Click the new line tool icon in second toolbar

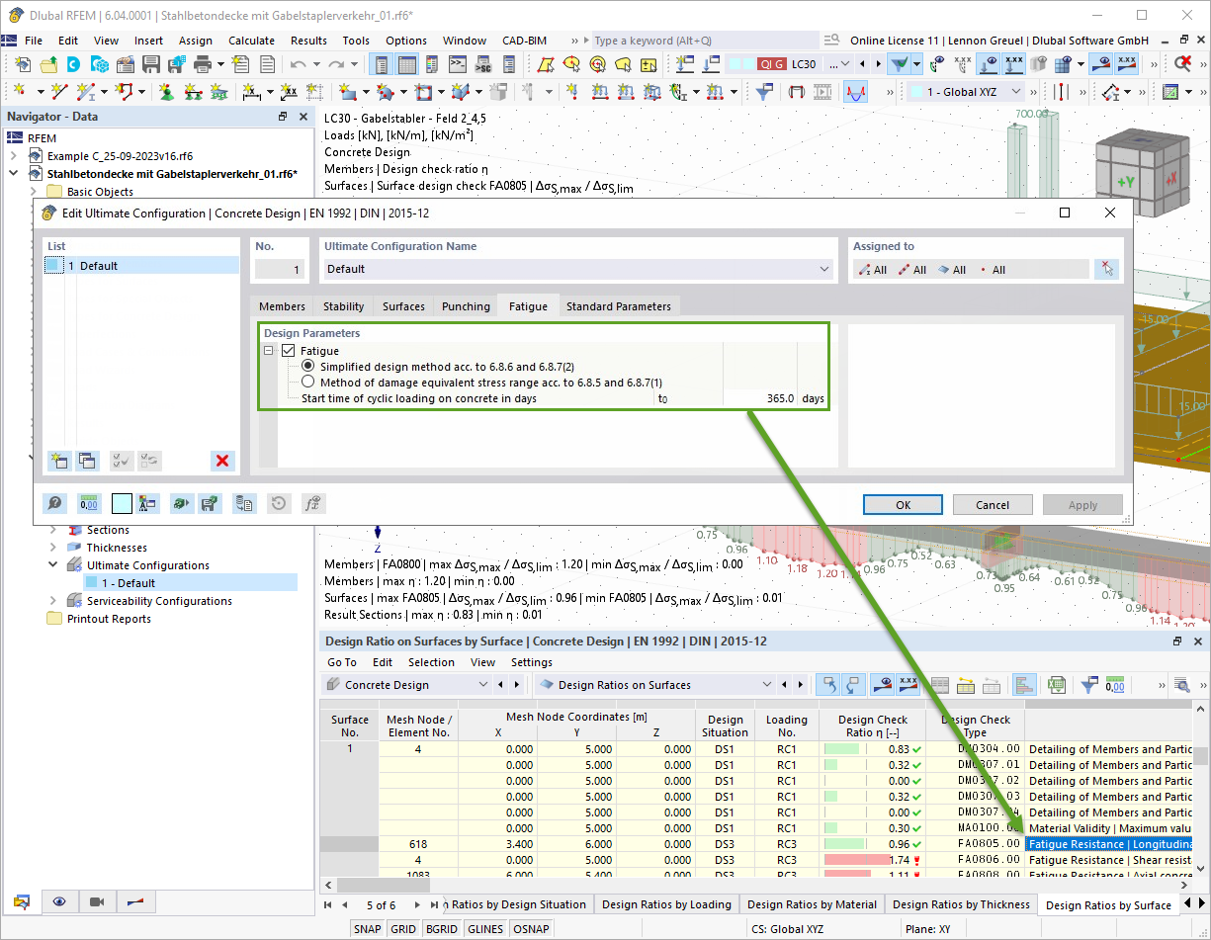[57, 92]
